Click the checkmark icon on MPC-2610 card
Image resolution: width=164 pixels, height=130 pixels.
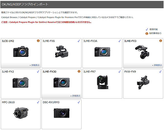[x=38, y=102]
